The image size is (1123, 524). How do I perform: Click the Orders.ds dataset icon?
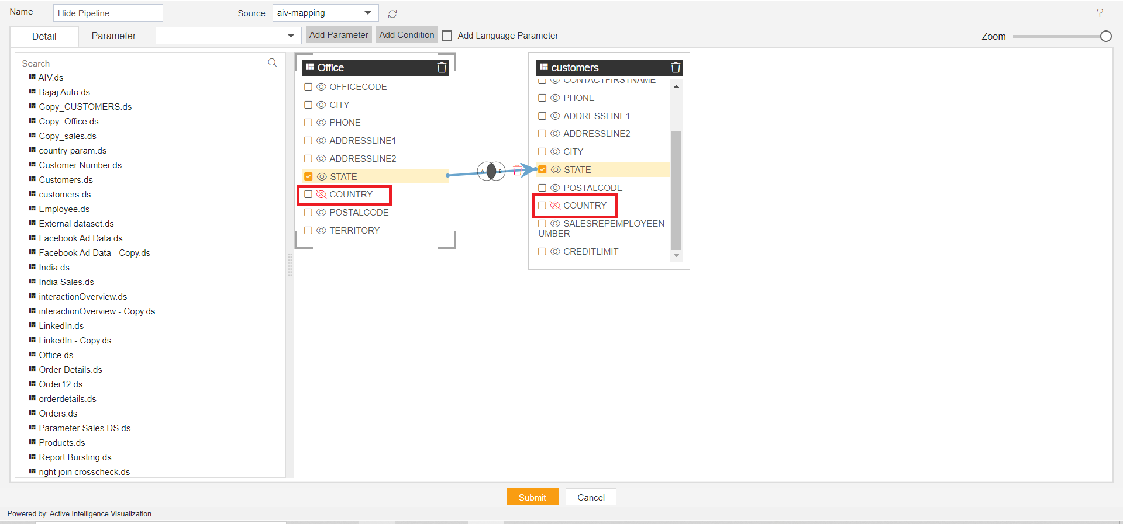pyautogui.click(x=32, y=412)
